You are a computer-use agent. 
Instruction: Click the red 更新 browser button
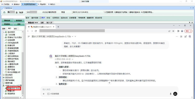[188, 31]
